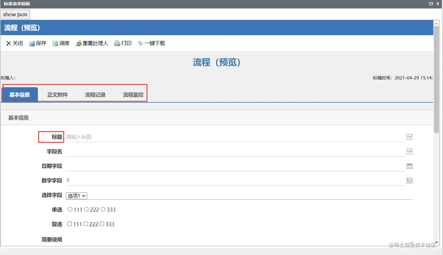443x255 pixels.
Task: Click the show json button
Action: 15,14
